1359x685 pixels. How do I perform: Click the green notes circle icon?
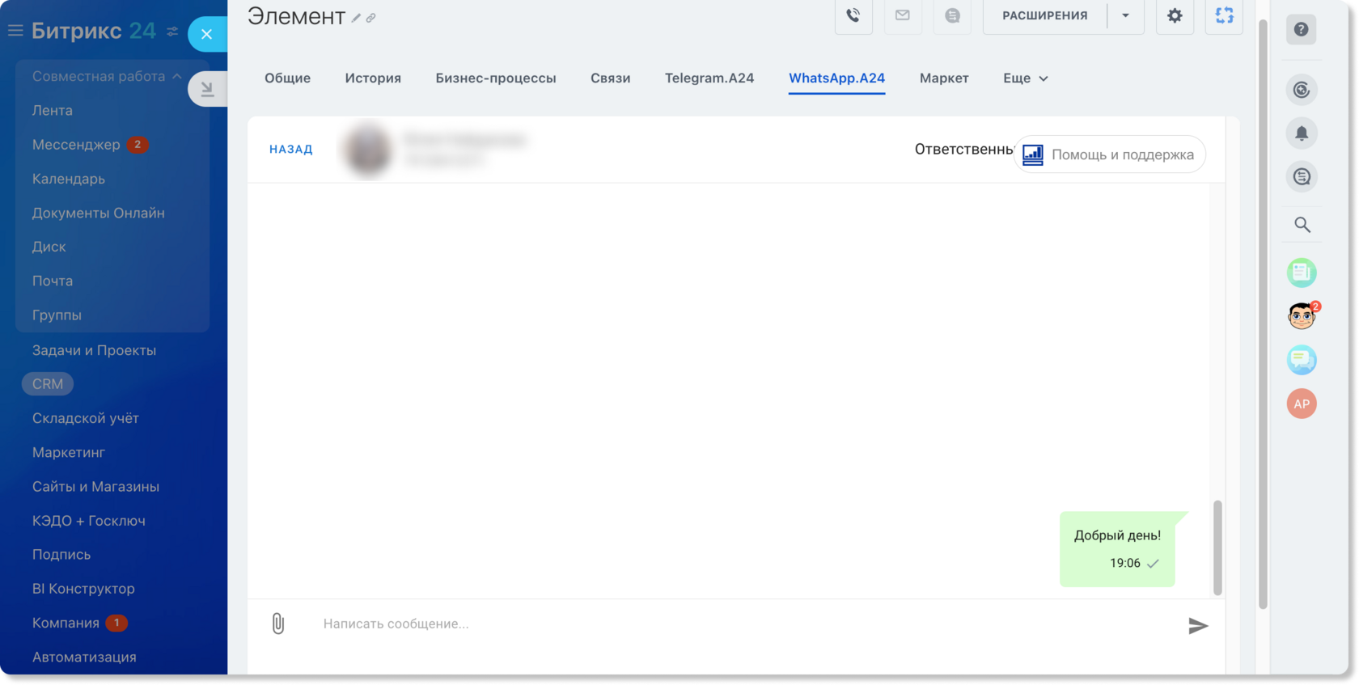(1302, 273)
